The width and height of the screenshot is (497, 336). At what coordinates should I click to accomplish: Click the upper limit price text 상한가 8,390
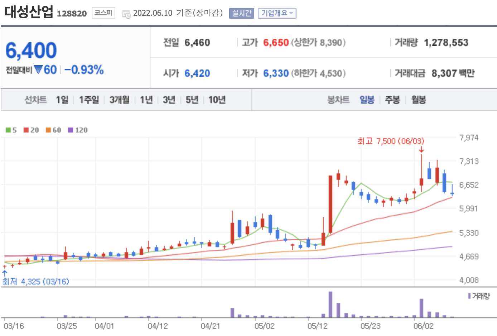(x=318, y=43)
